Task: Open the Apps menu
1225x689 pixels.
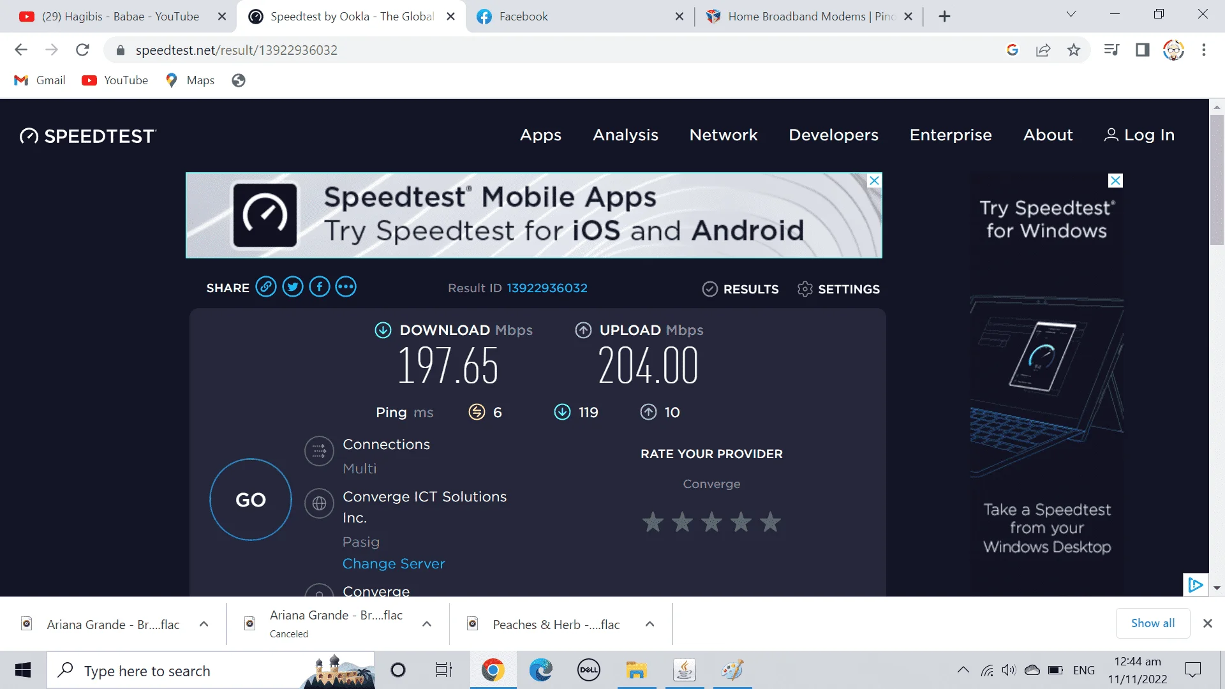Action: [540, 135]
